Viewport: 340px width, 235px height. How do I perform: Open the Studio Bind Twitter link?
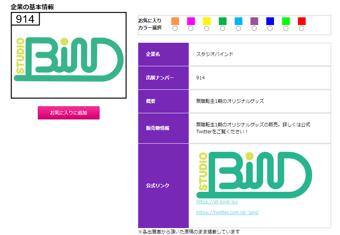pyautogui.click(x=227, y=212)
